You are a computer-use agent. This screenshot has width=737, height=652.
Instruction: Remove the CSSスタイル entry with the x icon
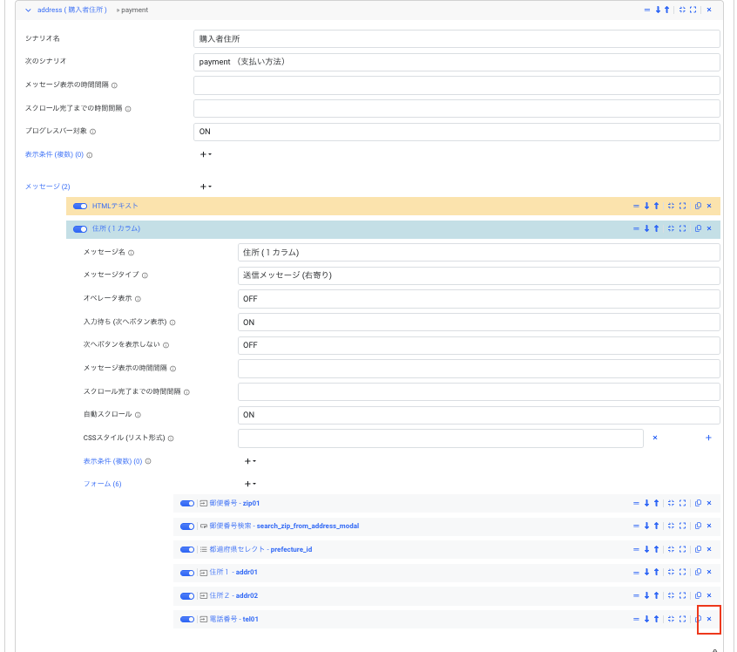tap(655, 438)
